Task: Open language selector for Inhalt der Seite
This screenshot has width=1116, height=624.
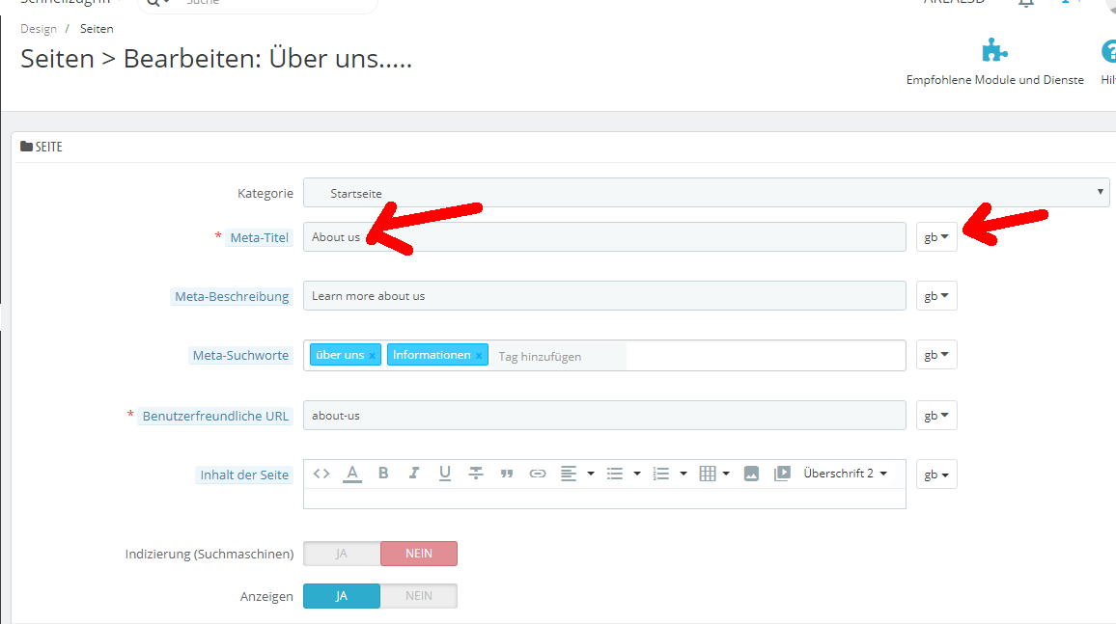Action: 935,475
